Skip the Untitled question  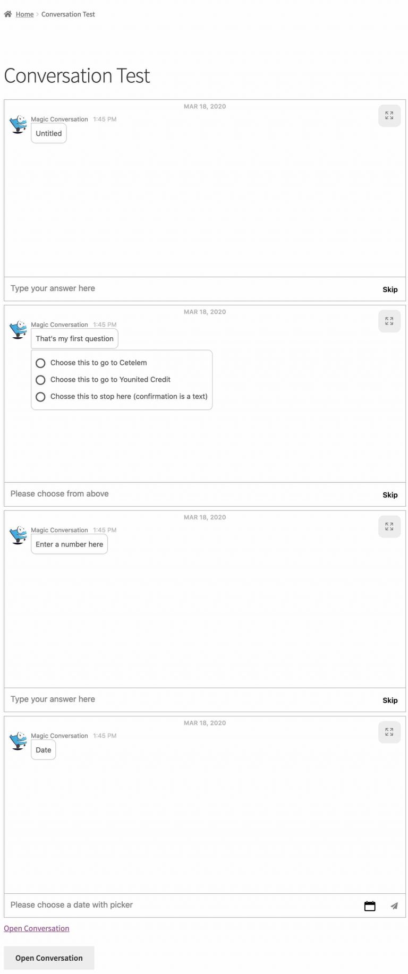tap(390, 289)
